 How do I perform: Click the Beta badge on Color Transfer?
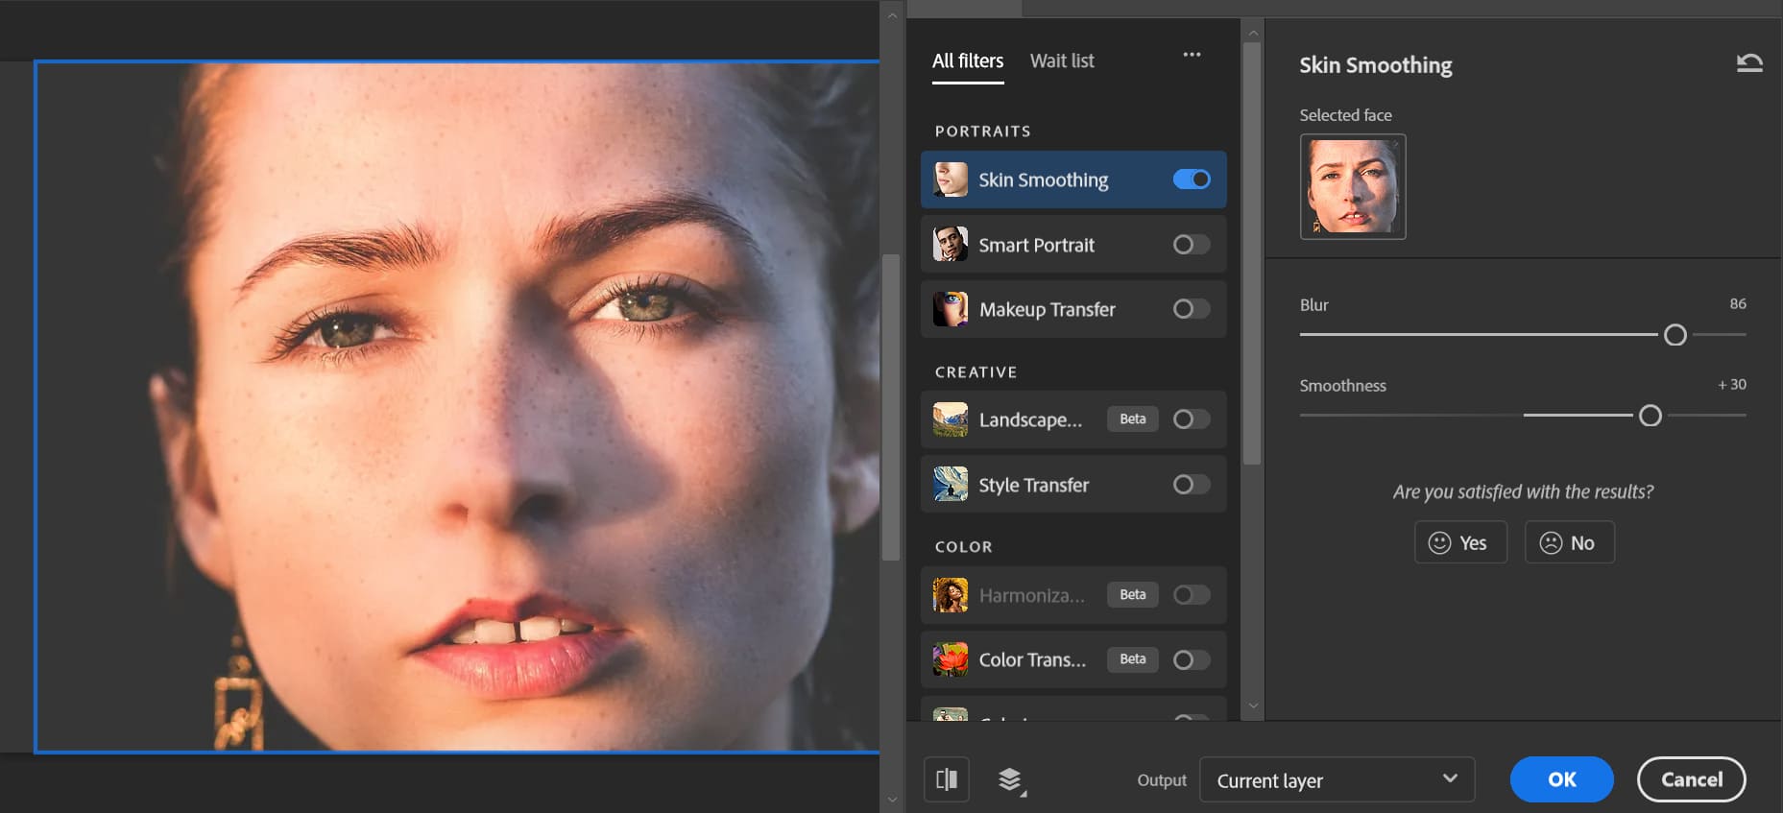tap(1133, 659)
